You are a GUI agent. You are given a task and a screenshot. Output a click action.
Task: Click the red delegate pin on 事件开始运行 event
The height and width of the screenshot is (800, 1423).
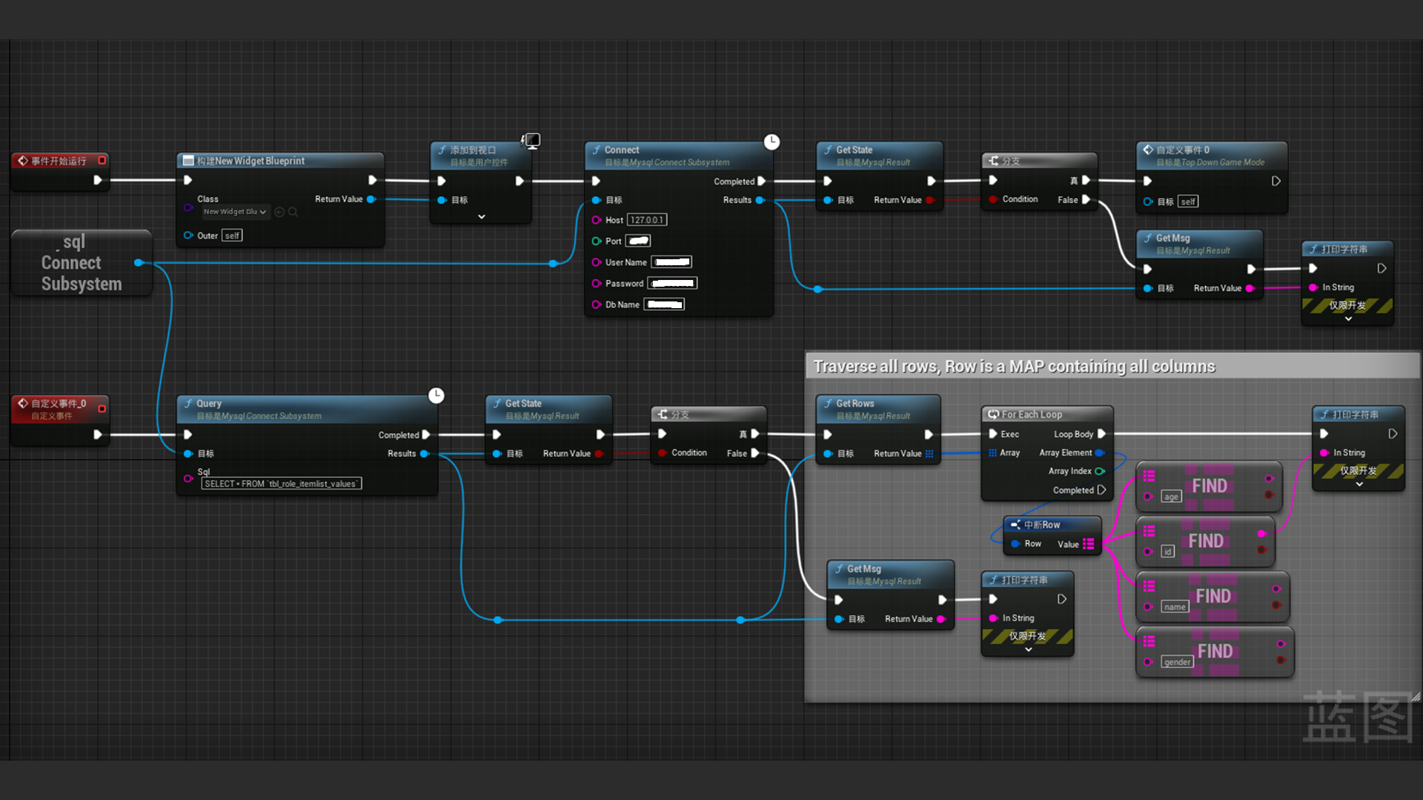(102, 160)
